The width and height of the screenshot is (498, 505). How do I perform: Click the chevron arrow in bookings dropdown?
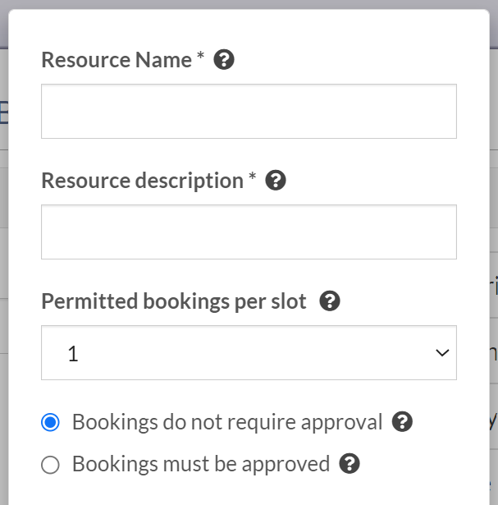point(441,353)
